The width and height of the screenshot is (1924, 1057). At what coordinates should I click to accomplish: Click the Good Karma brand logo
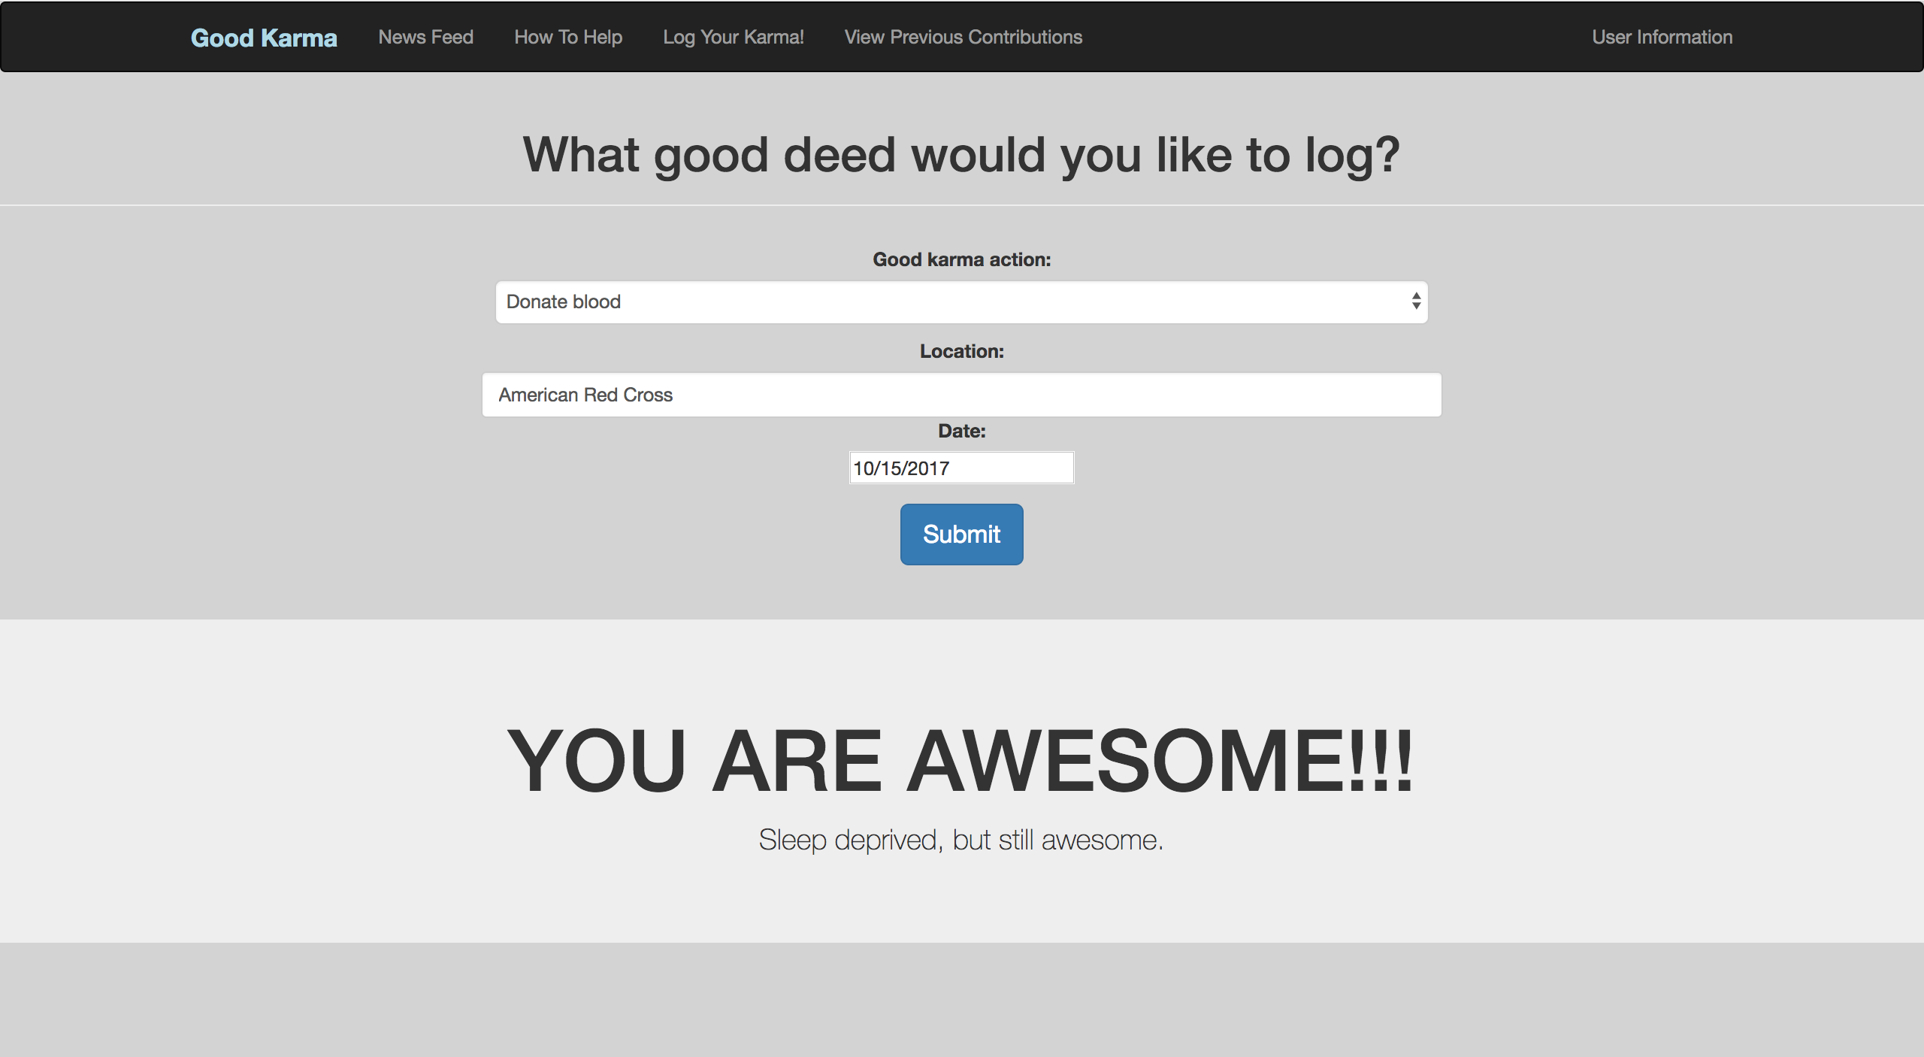pyautogui.click(x=263, y=38)
